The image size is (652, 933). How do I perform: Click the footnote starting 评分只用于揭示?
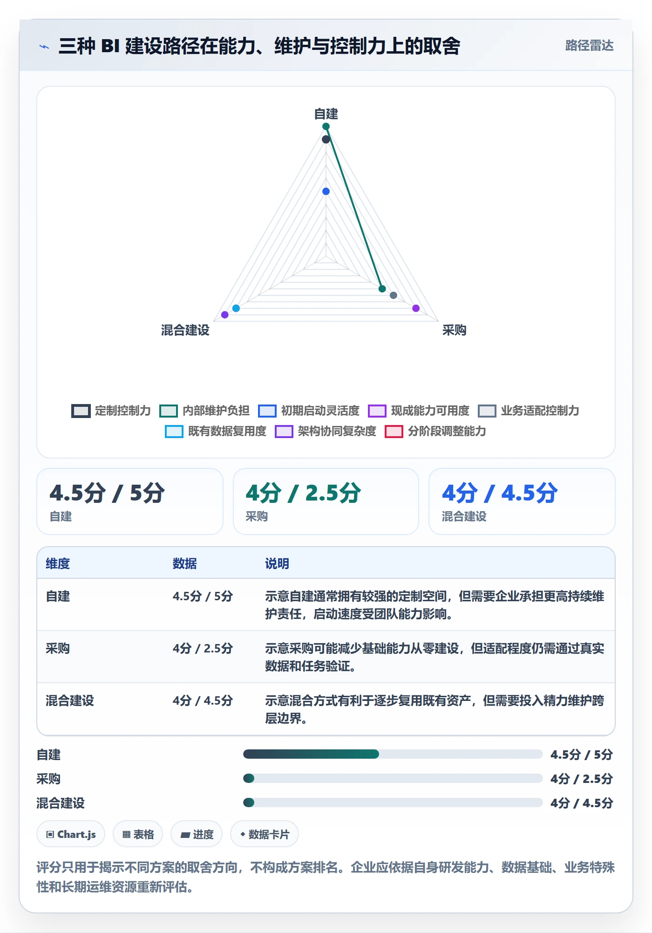[x=326, y=877]
